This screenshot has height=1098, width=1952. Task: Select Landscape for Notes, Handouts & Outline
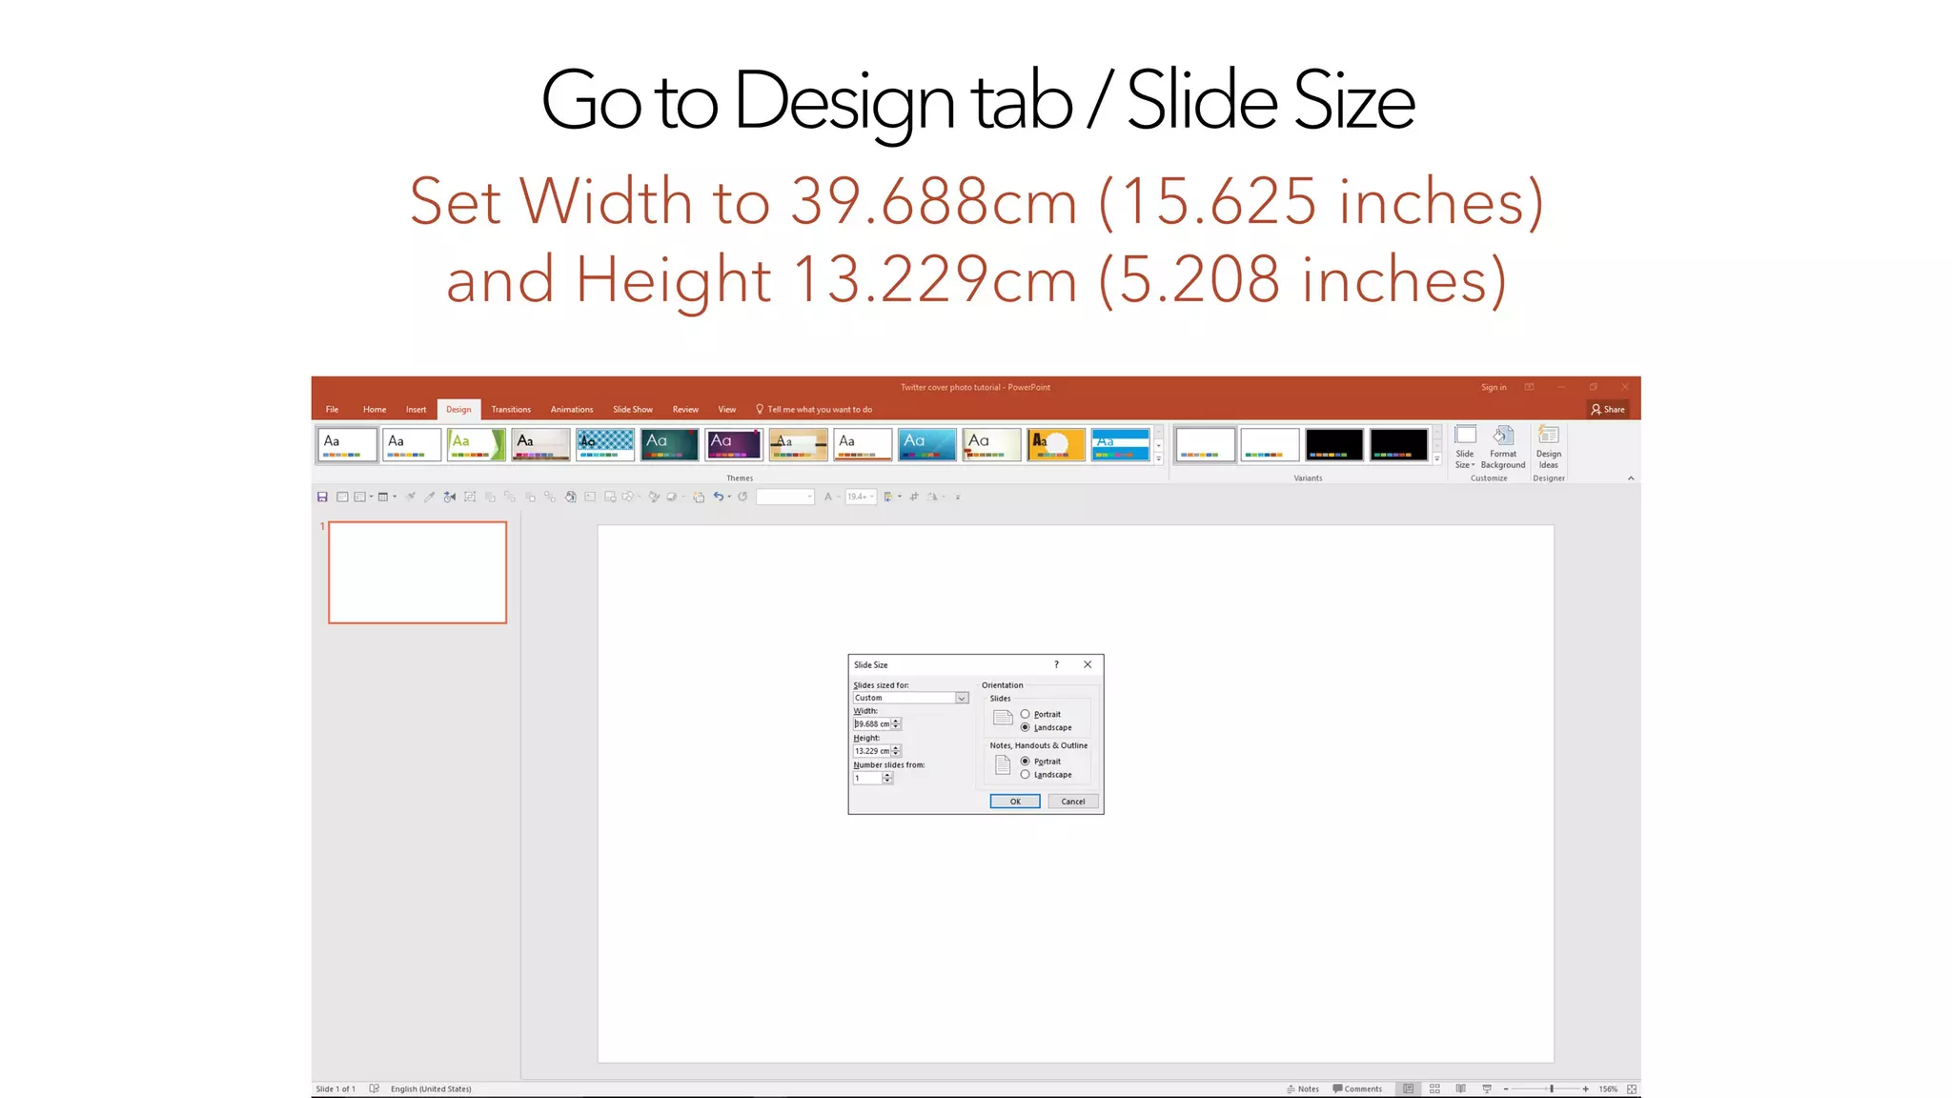pos(1026,775)
